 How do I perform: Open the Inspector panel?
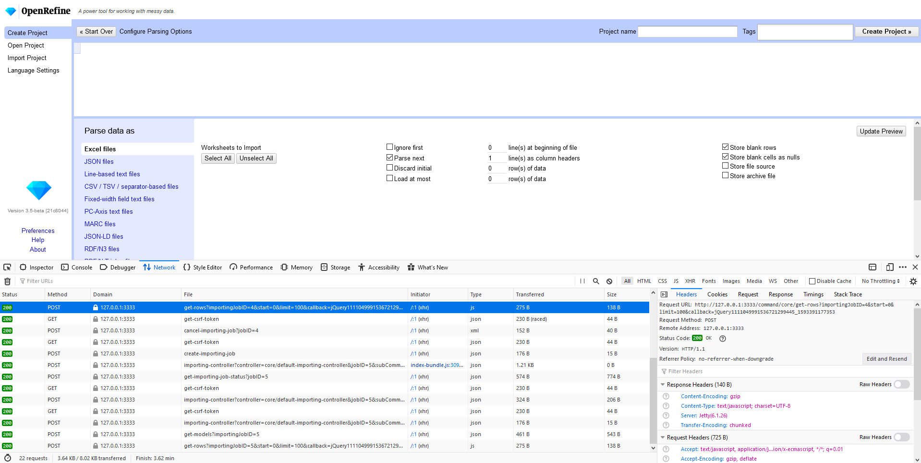point(36,267)
